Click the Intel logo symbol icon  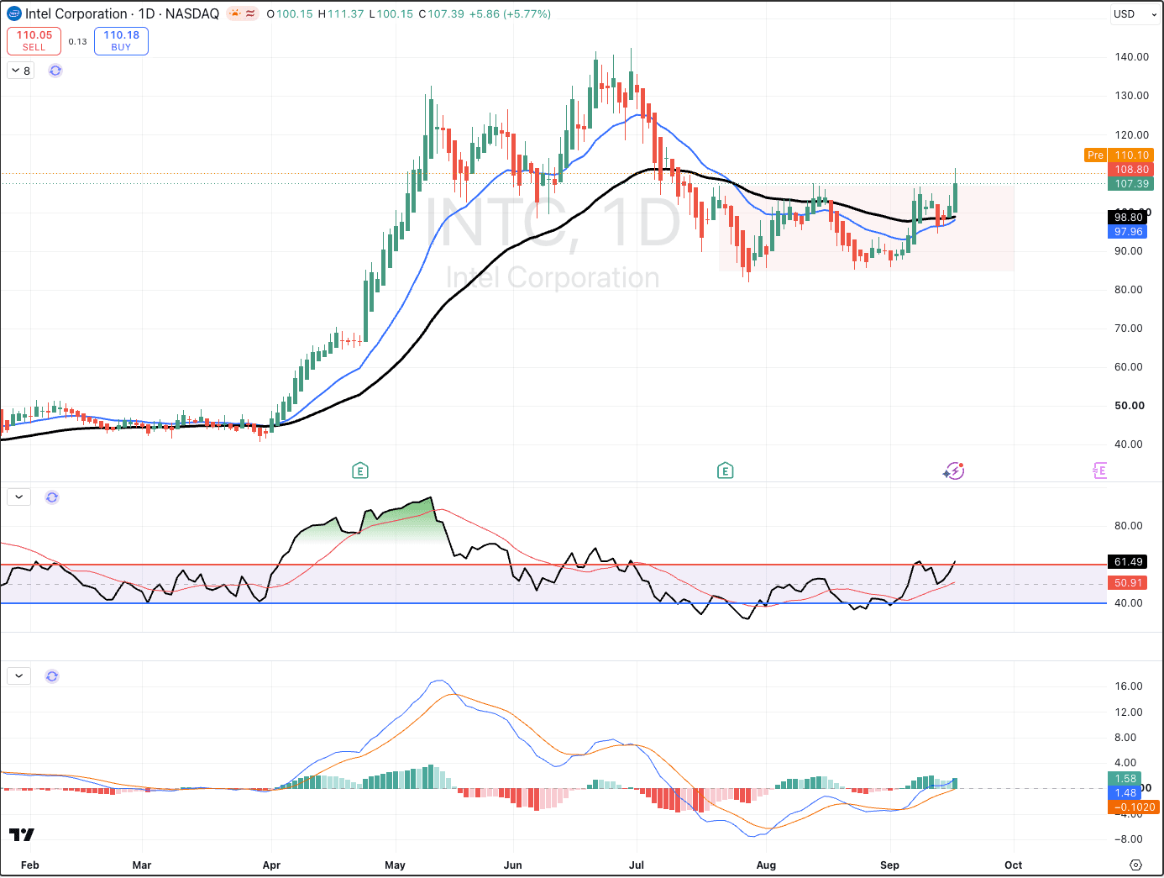13,13
